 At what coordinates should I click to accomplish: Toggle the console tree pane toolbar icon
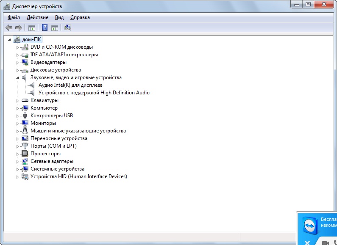point(32,28)
